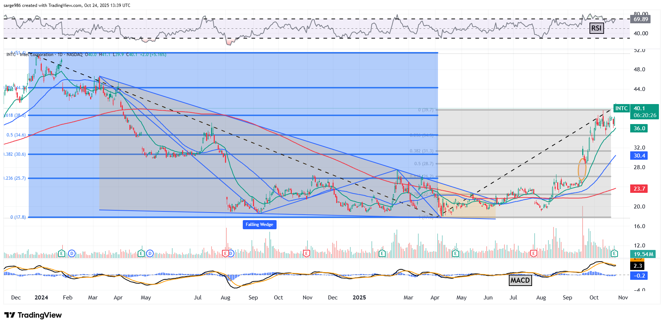Click the 19.54M volume value label

pyautogui.click(x=643, y=254)
